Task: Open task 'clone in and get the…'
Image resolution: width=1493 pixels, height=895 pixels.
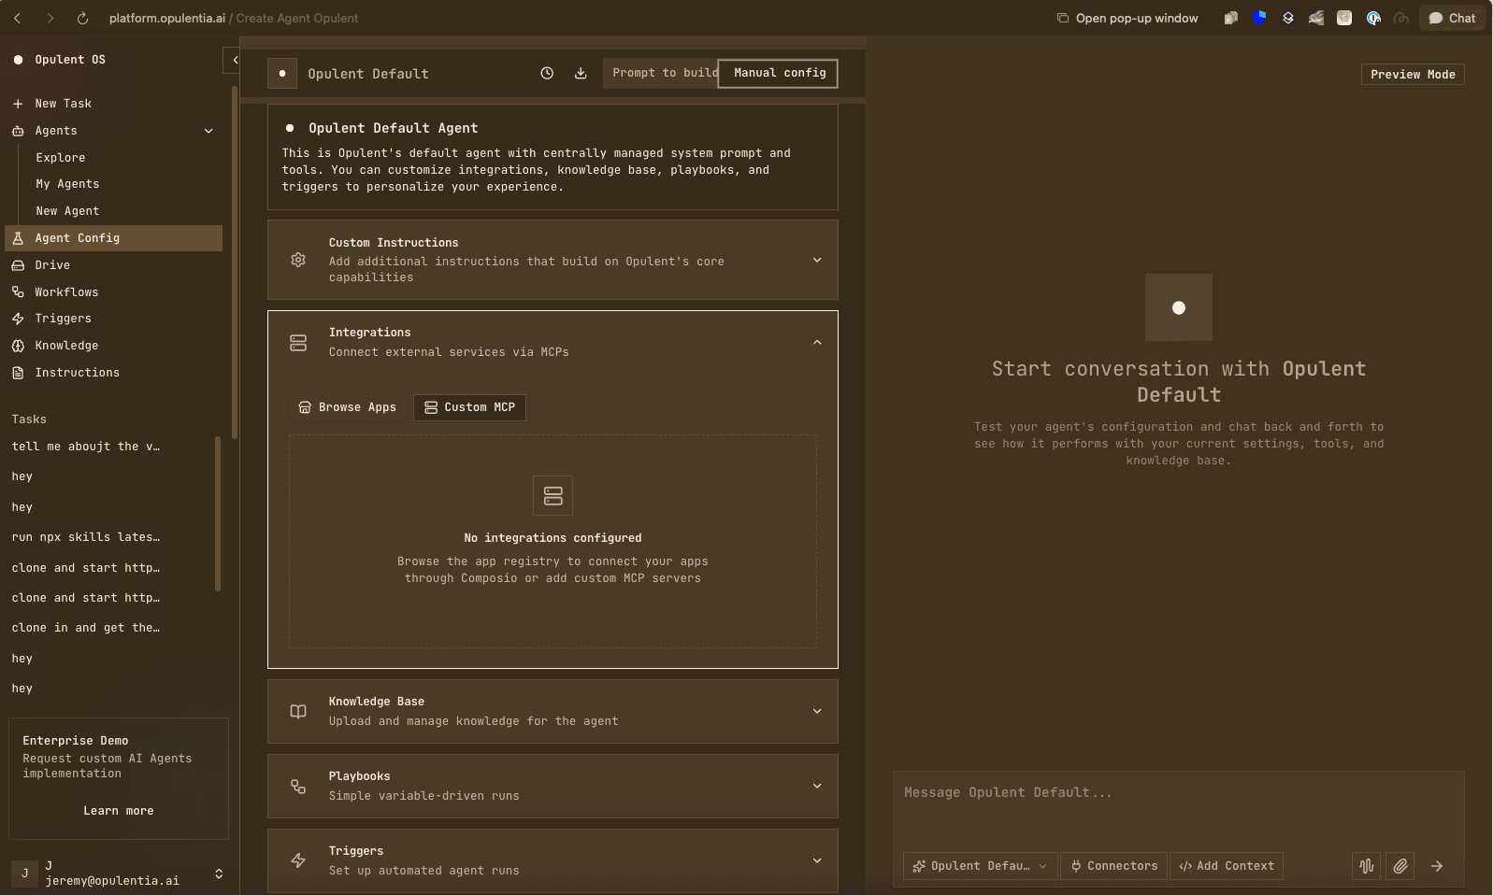Action: click(x=86, y=628)
